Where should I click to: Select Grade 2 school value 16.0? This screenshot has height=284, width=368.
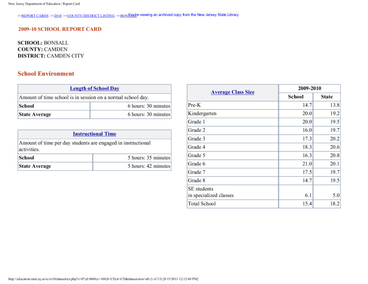(307, 130)
